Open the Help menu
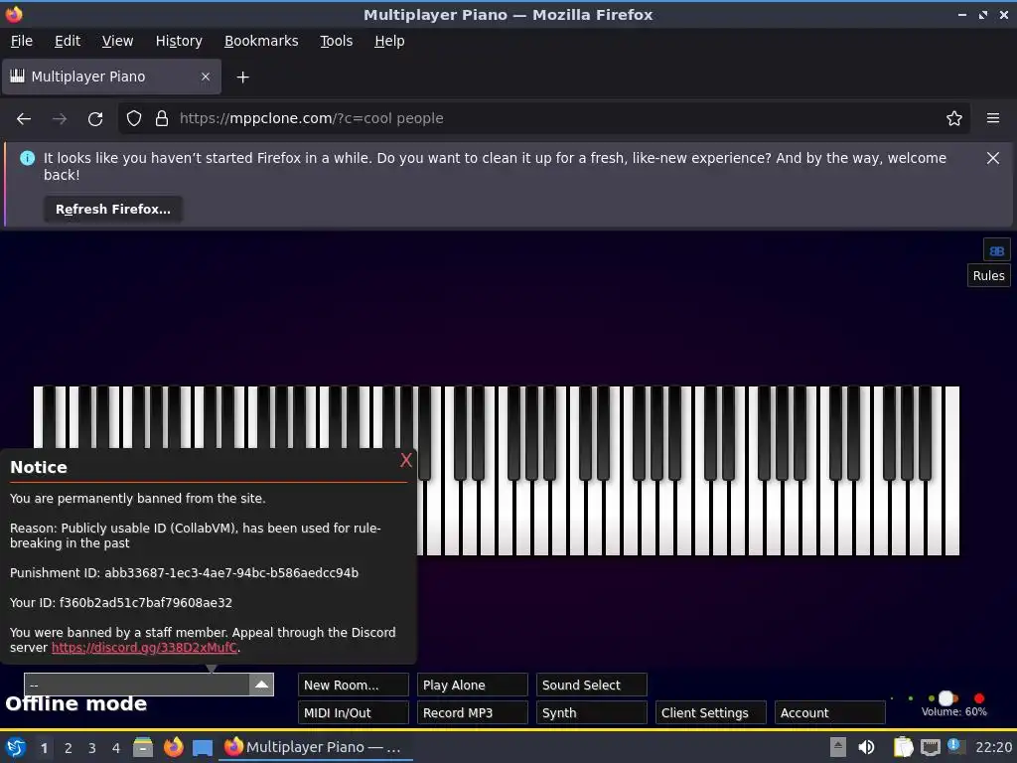This screenshot has width=1017, height=763. click(389, 41)
